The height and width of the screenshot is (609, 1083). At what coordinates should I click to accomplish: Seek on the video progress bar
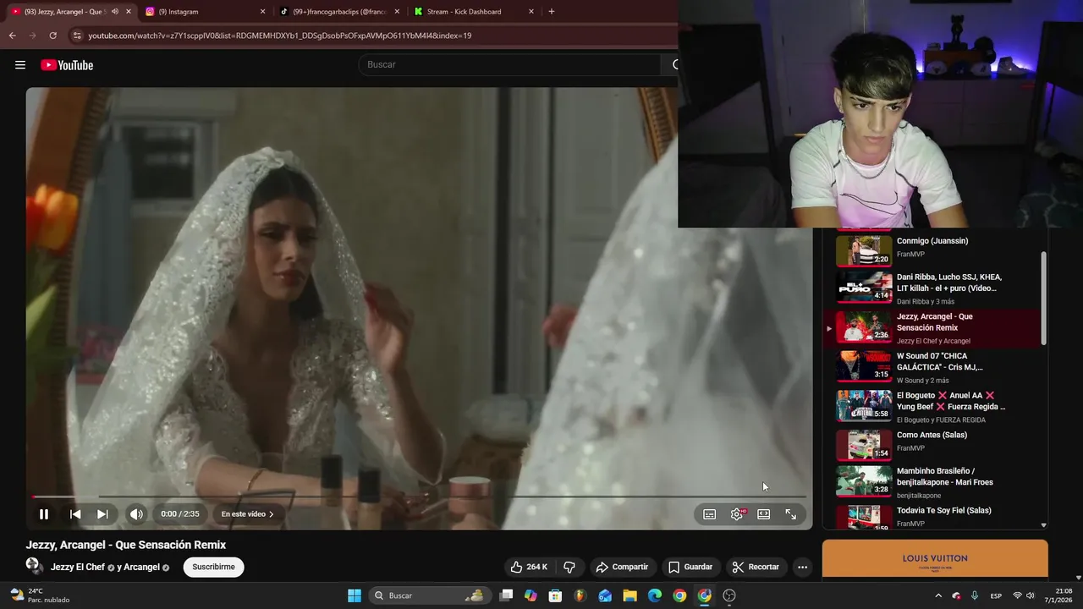(x=419, y=497)
